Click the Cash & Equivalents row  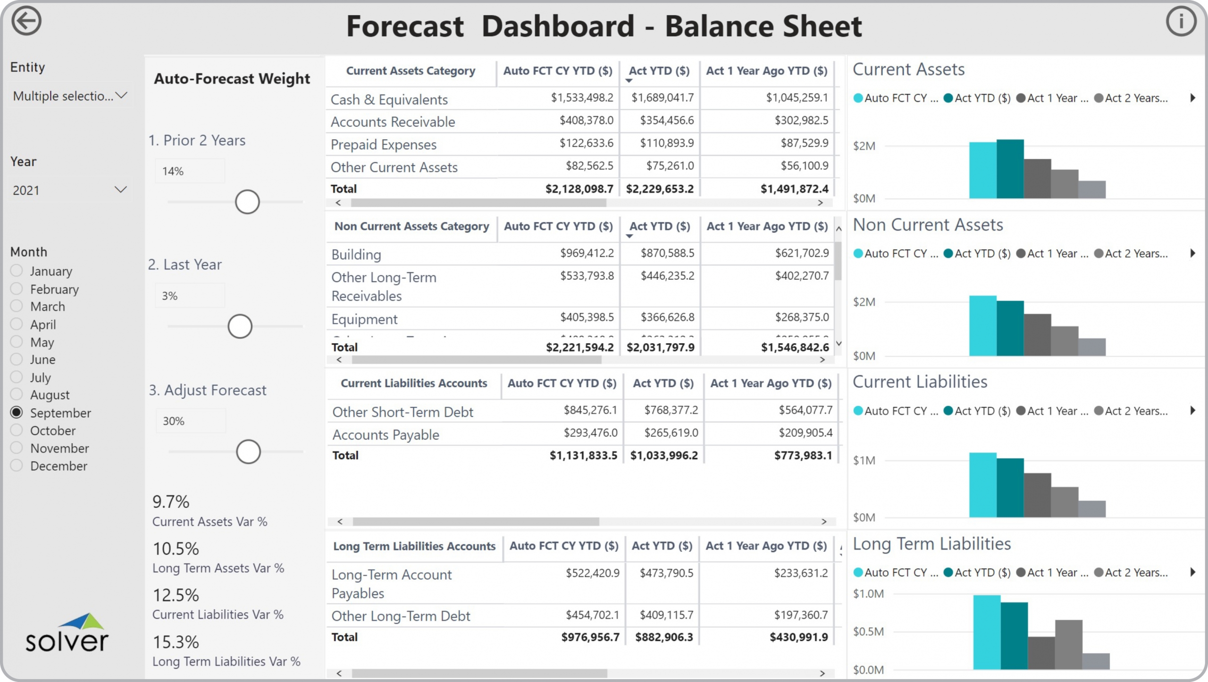389,100
